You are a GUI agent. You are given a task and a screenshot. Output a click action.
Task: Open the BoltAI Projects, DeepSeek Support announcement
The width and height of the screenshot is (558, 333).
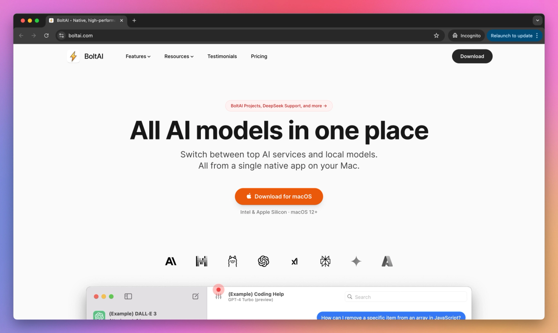coord(279,106)
